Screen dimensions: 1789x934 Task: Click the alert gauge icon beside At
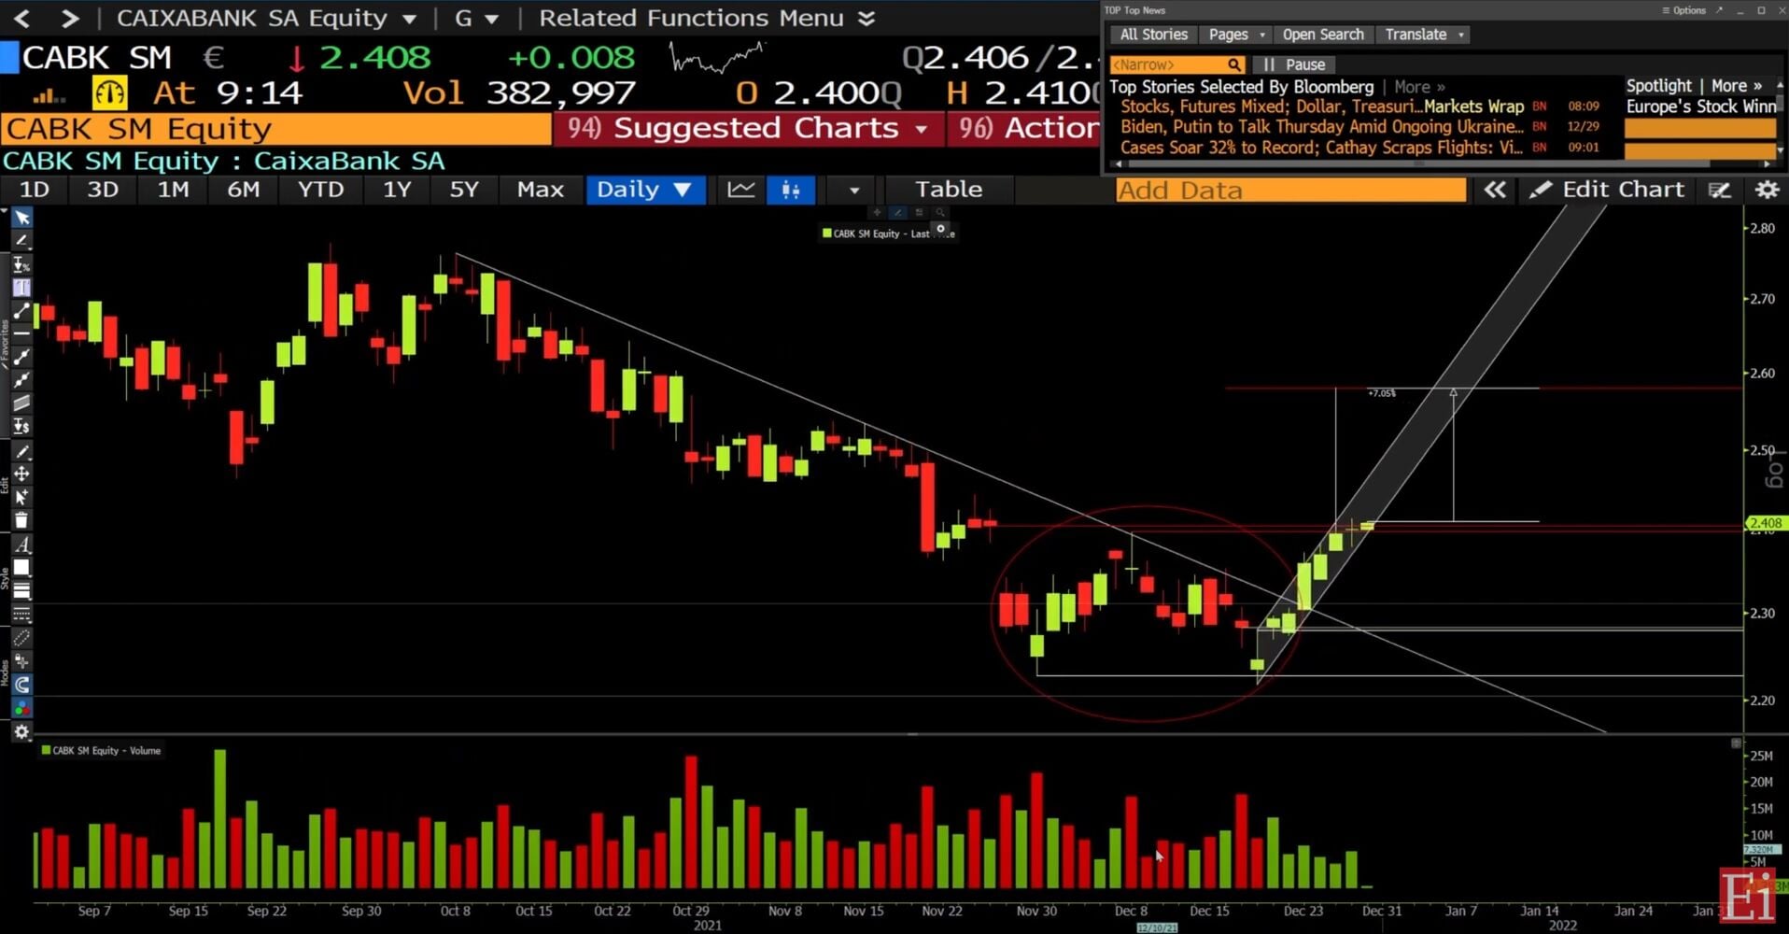point(109,92)
